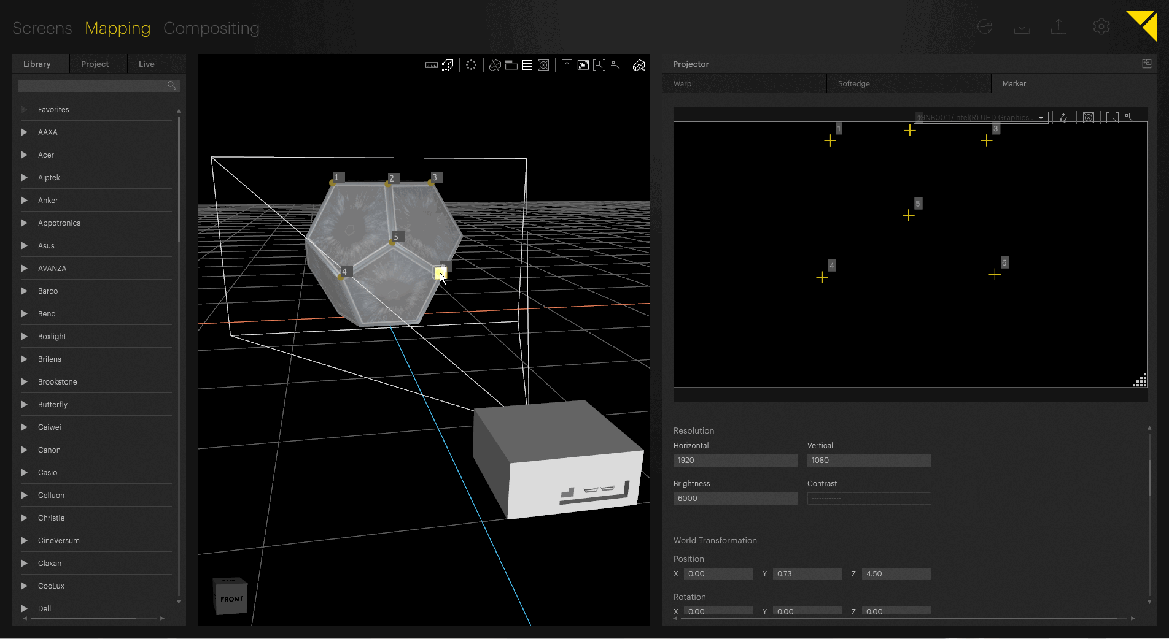The width and height of the screenshot is (1169, 639).
Task: Click the bounding box cube icon
Action: tap(448, 65)
